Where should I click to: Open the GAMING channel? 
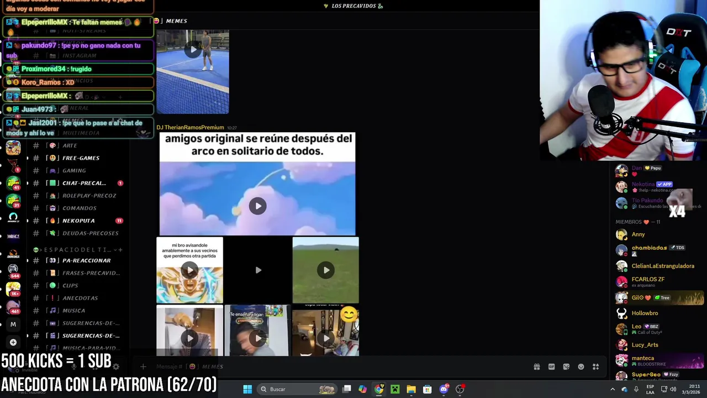pyautogui.click(x=77, y=171)
